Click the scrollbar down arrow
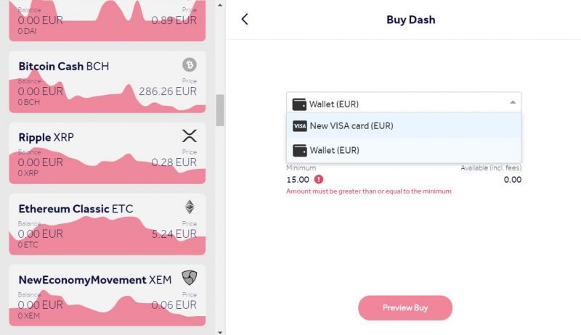Image resolution: width=581 pixels, height=335 pixels. click(x=220, y=332)
